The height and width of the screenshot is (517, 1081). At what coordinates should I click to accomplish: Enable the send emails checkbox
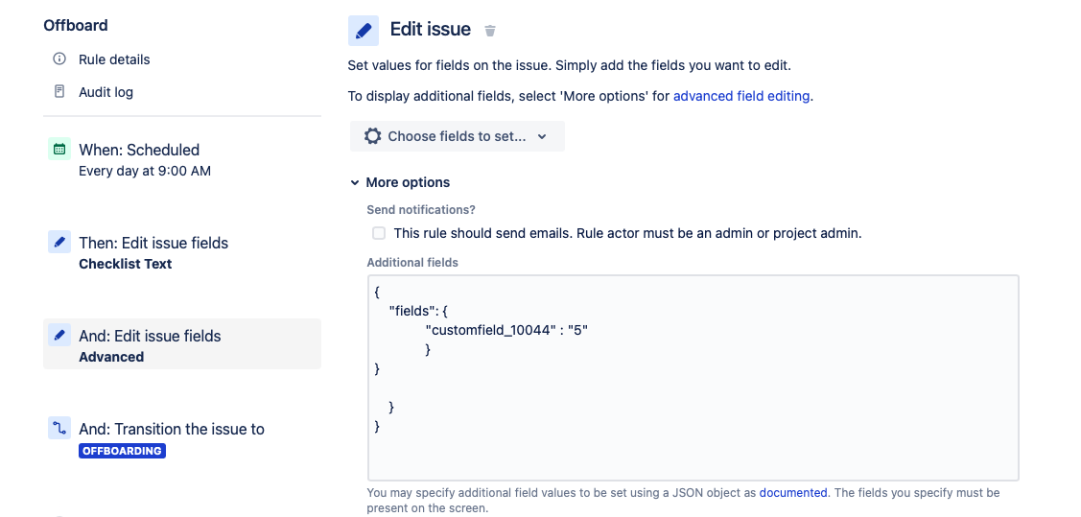(x=379, y=233)
